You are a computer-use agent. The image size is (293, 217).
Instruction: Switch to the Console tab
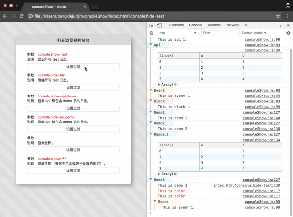pos(196,25)
